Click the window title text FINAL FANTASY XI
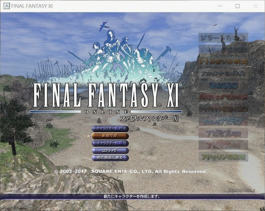The width and height of the screenshot is (265, 211). pos(32,6)
